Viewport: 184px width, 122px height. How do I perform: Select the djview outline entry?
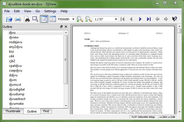(14, 37)
